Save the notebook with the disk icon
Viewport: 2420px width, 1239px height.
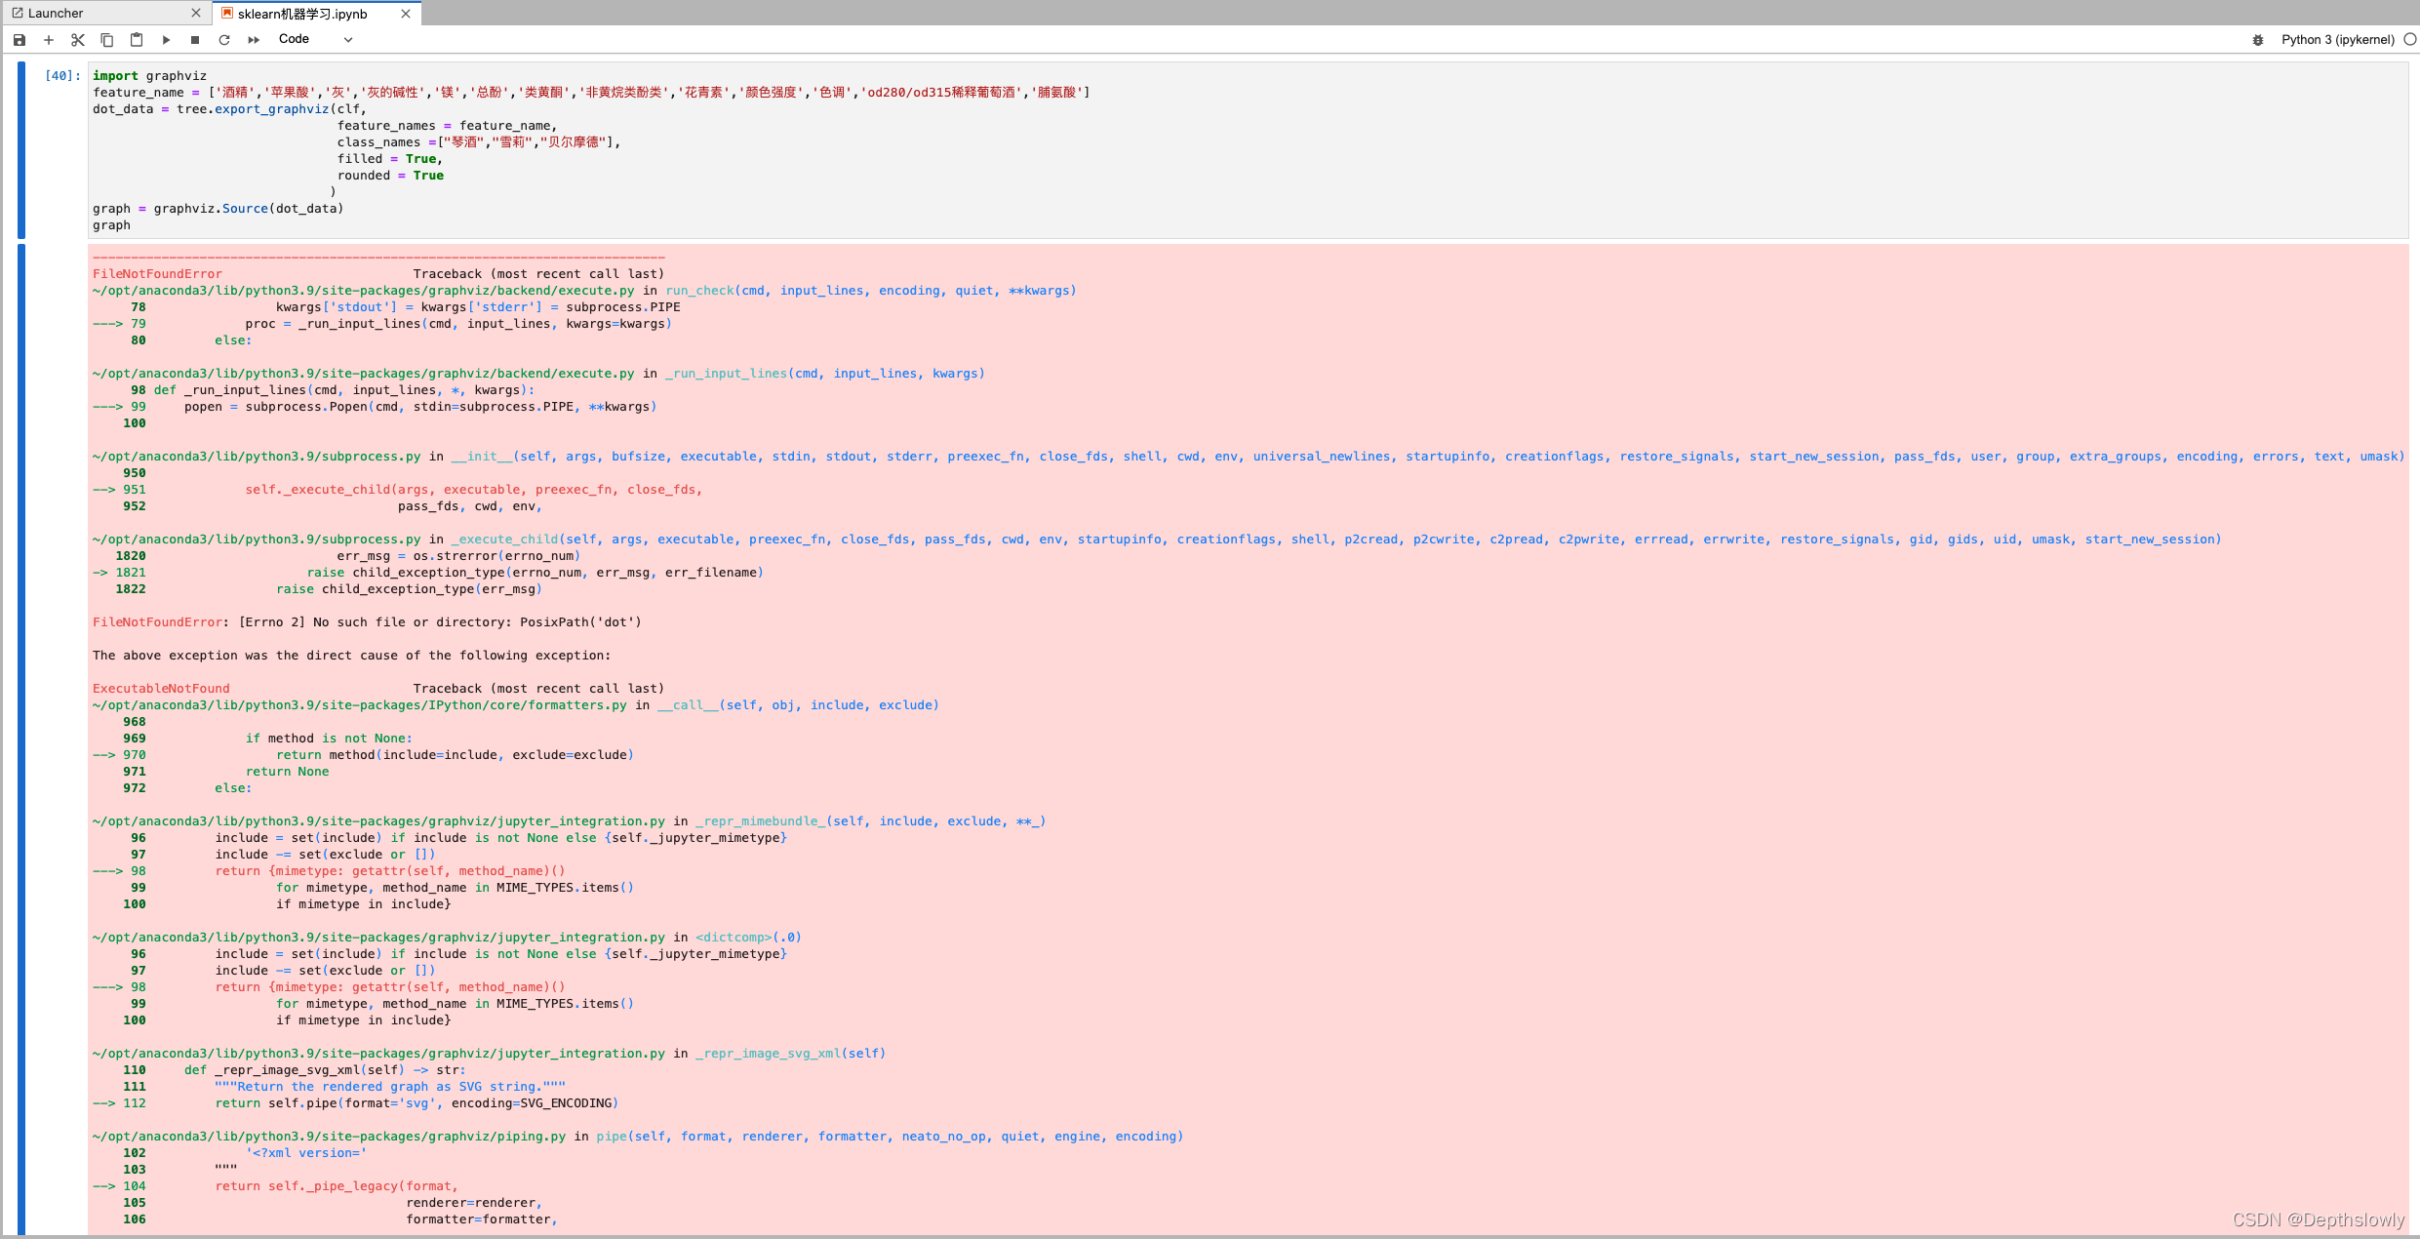coord(20,40)
